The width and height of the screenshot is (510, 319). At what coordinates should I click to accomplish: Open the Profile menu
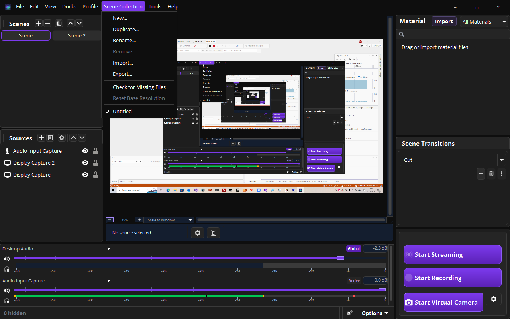pyautogui.click(x=90, y=6)
